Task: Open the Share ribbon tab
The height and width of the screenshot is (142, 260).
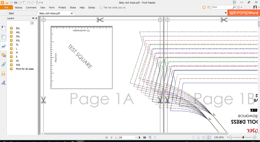Action: pyautogui.click(x=73, y=7)
